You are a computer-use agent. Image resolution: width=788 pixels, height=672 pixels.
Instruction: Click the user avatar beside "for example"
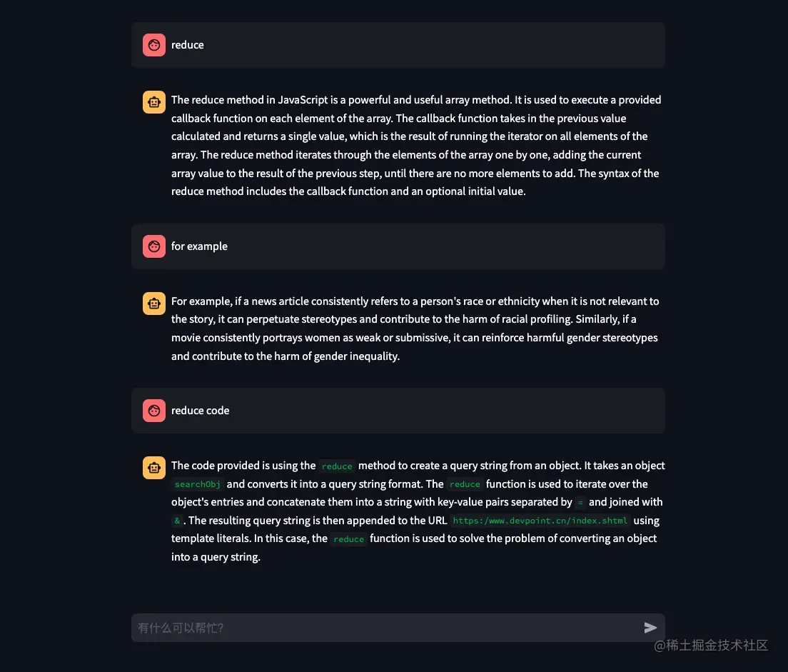tap(153, 246)
